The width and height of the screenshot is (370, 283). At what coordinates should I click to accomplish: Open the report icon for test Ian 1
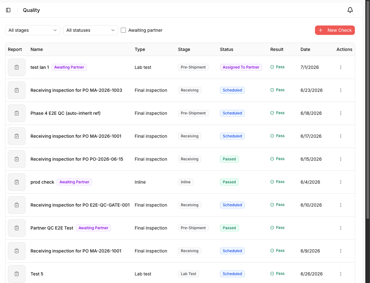16,67
